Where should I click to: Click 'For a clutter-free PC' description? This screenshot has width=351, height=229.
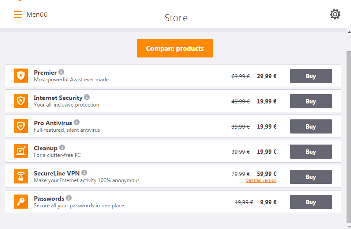point(57,155)
